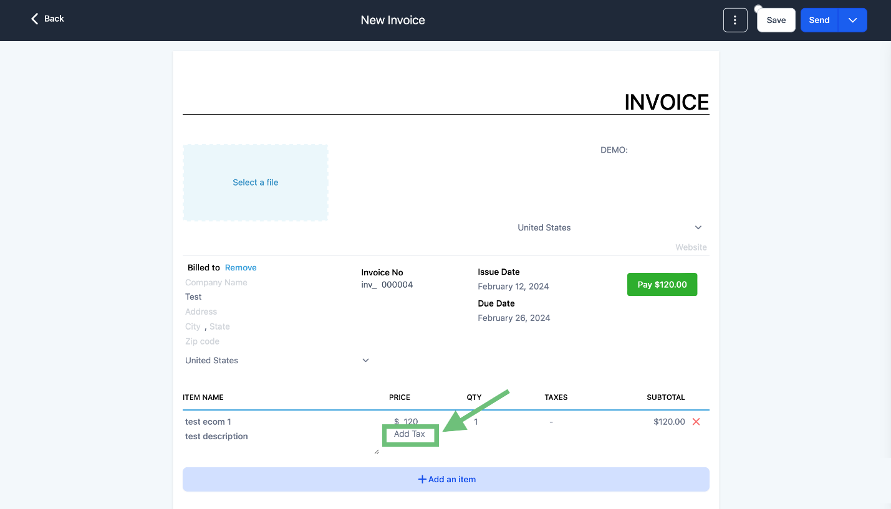Edit the item quantity 1

coord(476,422)
